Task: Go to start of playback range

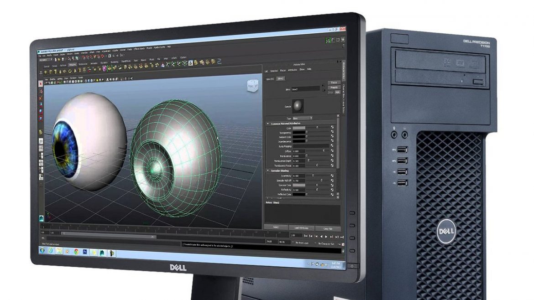Action: [x=306, y=236]
